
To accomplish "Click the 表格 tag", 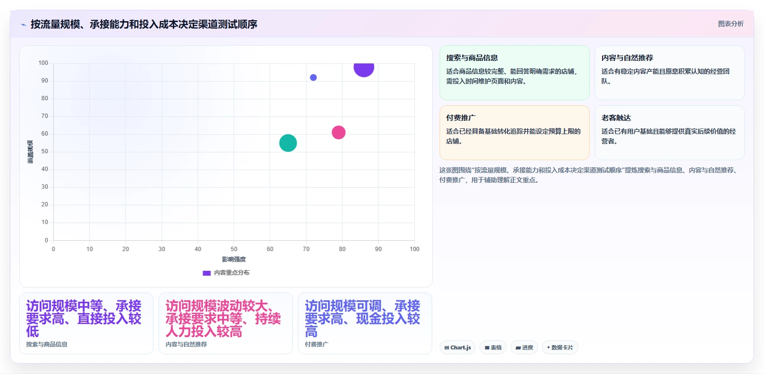I will coord(493,347).
